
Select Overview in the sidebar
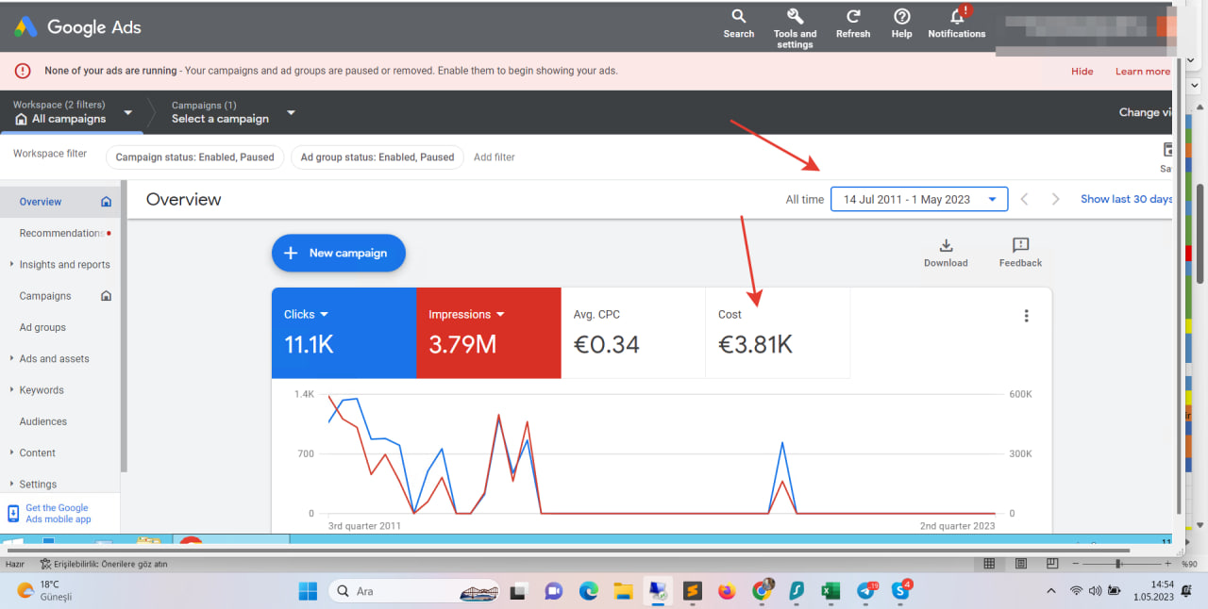pos(41,202)
